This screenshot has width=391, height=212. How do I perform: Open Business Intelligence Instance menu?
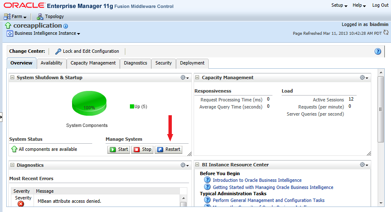pos(47,34)
